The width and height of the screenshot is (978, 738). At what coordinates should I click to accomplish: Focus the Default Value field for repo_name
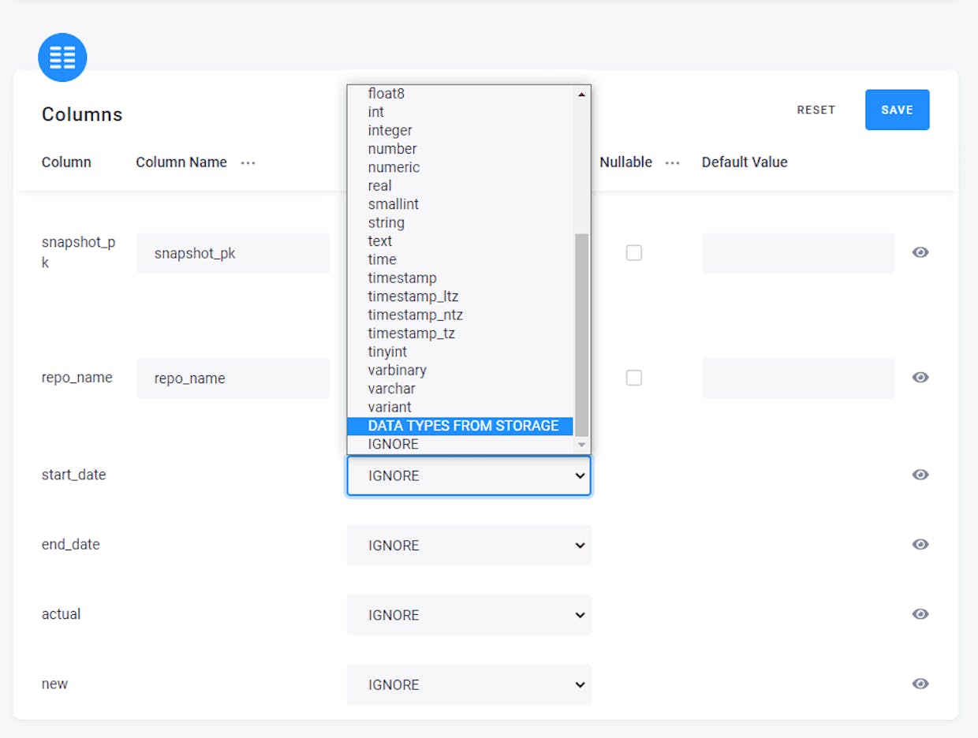[798, 378]
